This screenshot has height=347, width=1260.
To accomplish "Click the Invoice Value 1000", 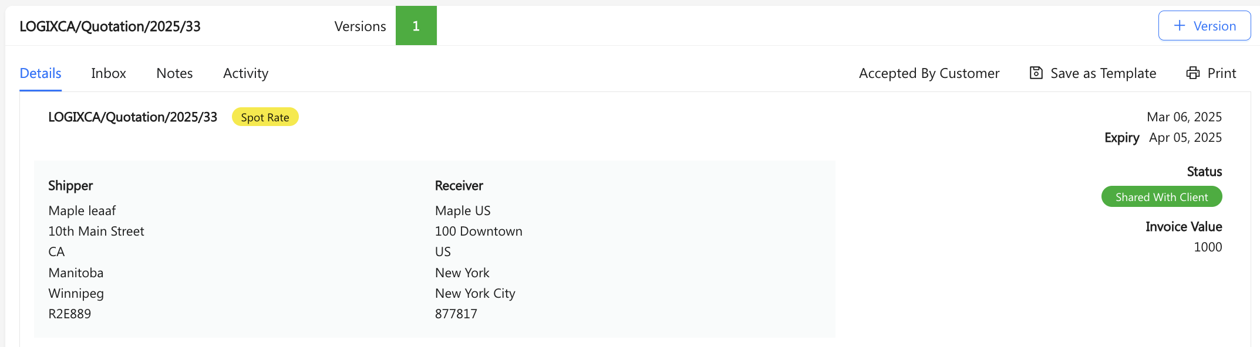I will 1208,247.
